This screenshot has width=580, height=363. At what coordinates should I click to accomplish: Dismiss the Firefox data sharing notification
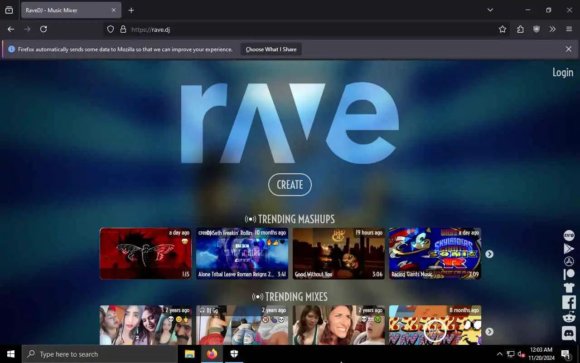(x=569, y=49)
